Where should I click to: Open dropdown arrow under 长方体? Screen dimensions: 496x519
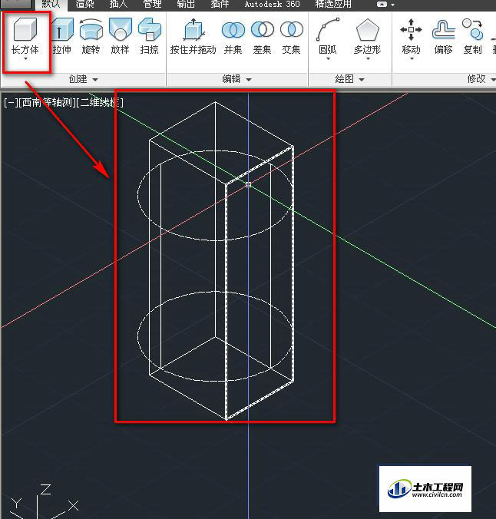point(25,59)
